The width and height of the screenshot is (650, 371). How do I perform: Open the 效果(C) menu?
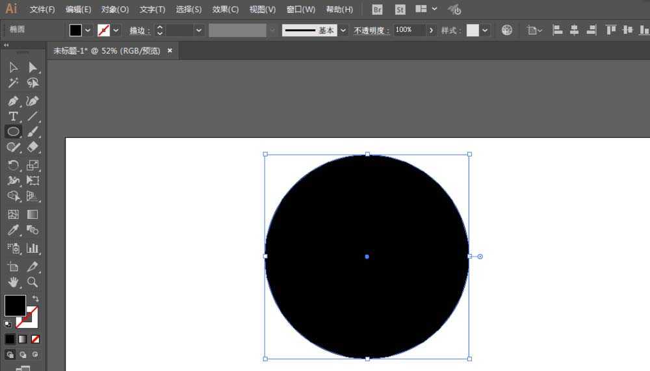[x=226, y=10]
